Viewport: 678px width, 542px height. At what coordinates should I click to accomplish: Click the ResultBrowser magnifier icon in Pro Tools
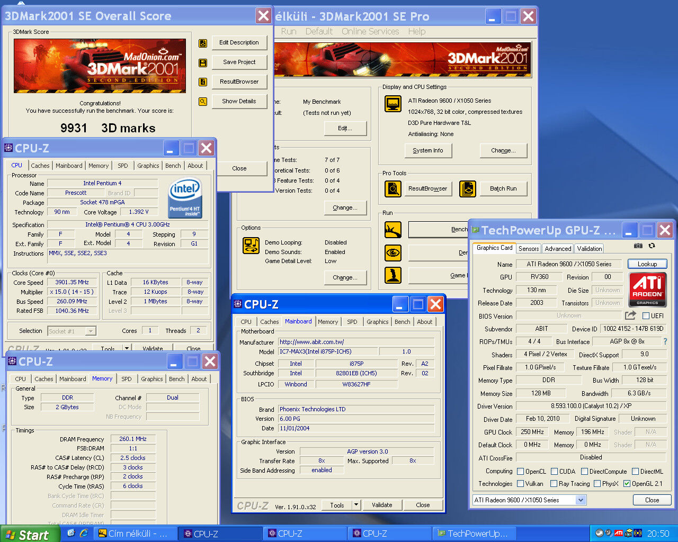(x=392, y=188)
